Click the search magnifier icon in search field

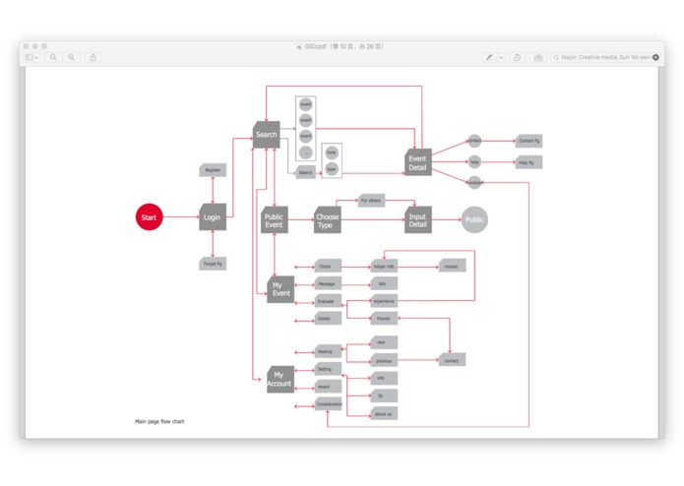(x=556, y=57)
